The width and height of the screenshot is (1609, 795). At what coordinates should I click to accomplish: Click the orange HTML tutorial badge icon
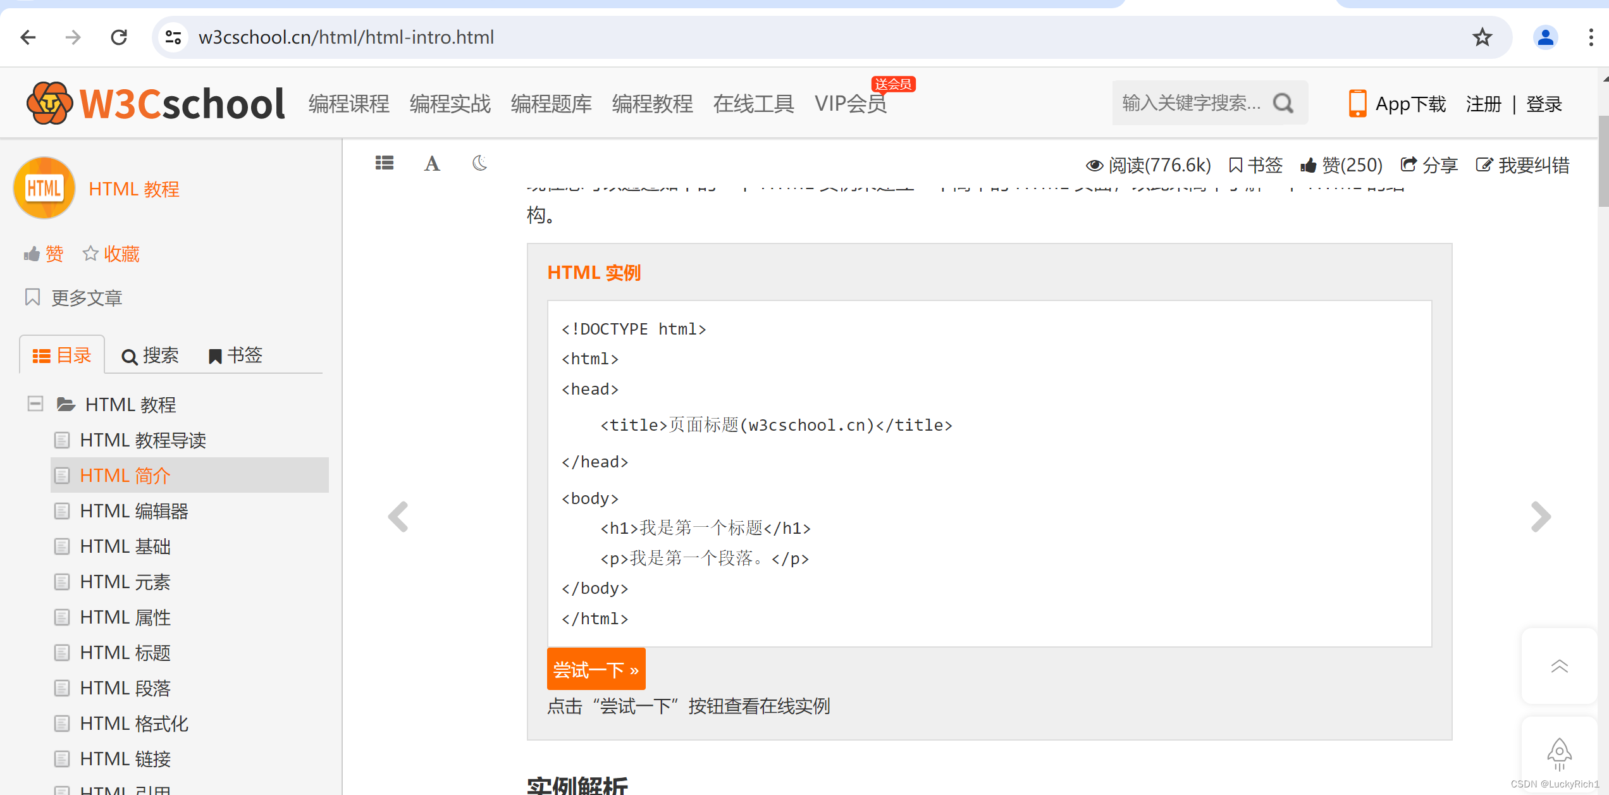tap(44, 188)
